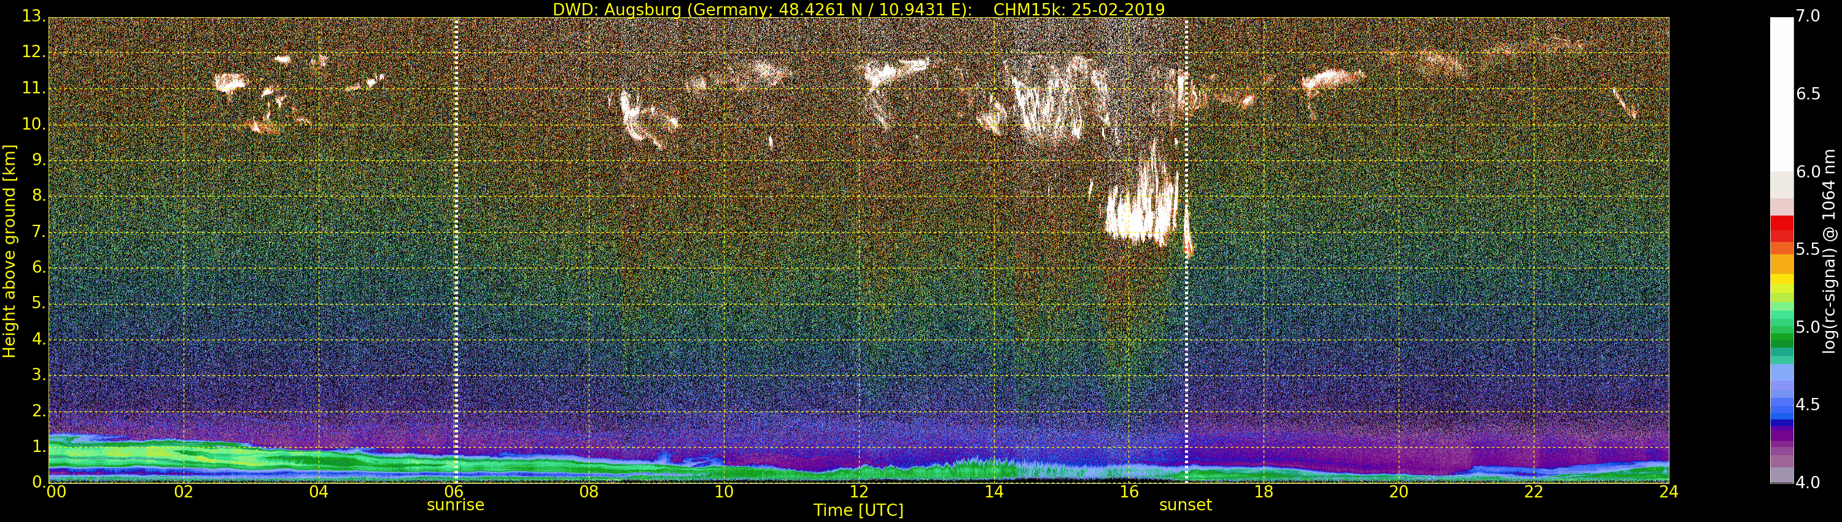The image size is (1842, 522).
Task: Click the 24 tick on the time axis
Action: click(1668, 492)
